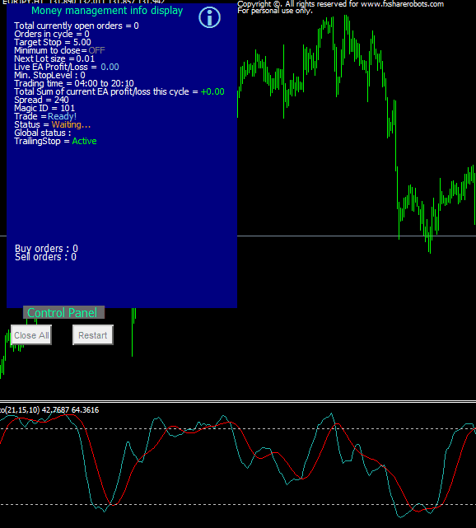Screen dimensions: 476x528
Task: Click the horizontal gray price line on chart
Action: point(357,236)
